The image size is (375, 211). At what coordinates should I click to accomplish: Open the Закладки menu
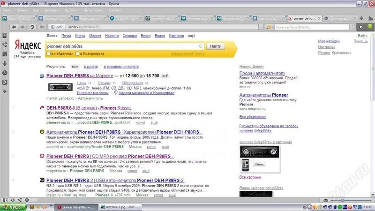pyautogui.click(x=52, y=10)
